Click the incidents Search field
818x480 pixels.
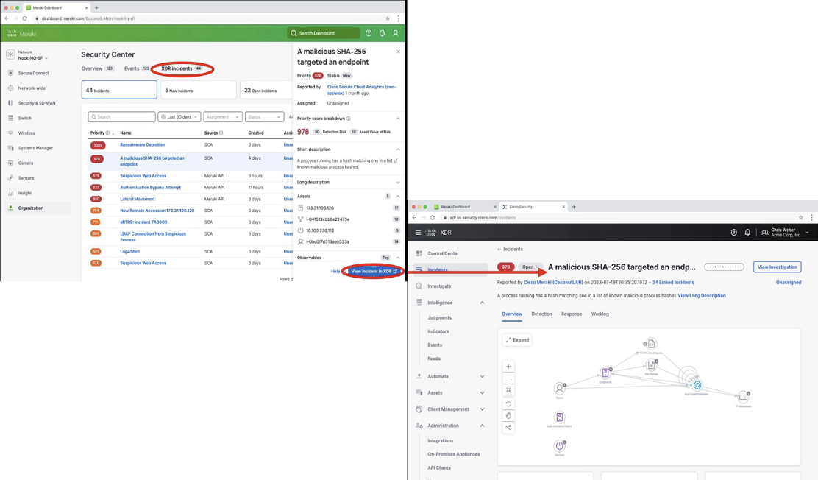(x=122, y=116)
